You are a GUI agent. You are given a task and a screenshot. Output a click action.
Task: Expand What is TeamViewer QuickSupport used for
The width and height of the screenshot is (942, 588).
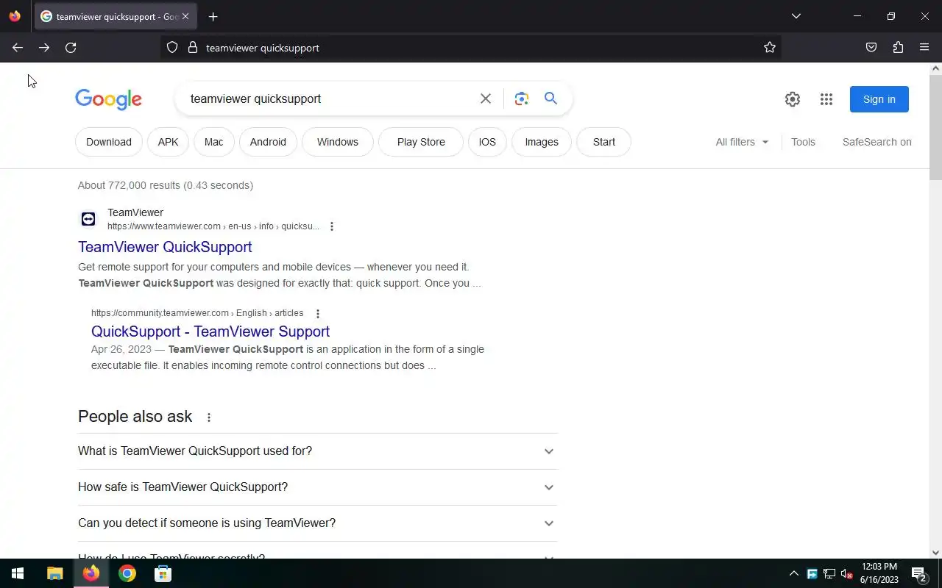click(318, 451)
